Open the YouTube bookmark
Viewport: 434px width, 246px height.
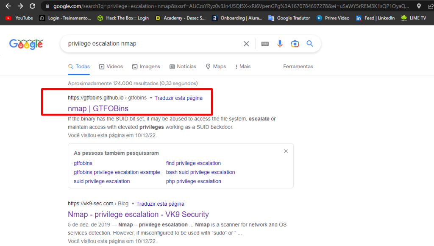19,18
